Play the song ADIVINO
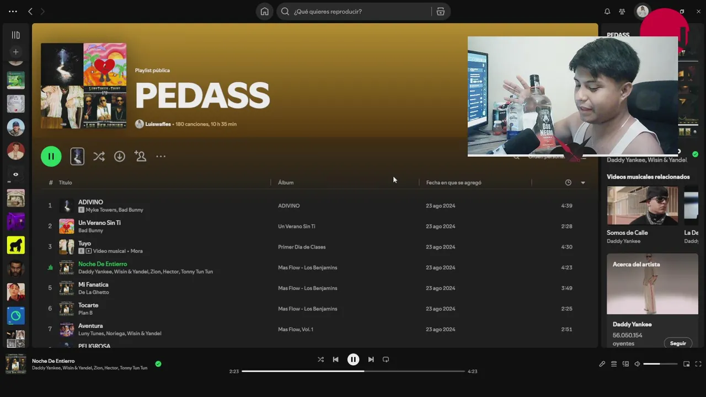 tap(90, 202)
